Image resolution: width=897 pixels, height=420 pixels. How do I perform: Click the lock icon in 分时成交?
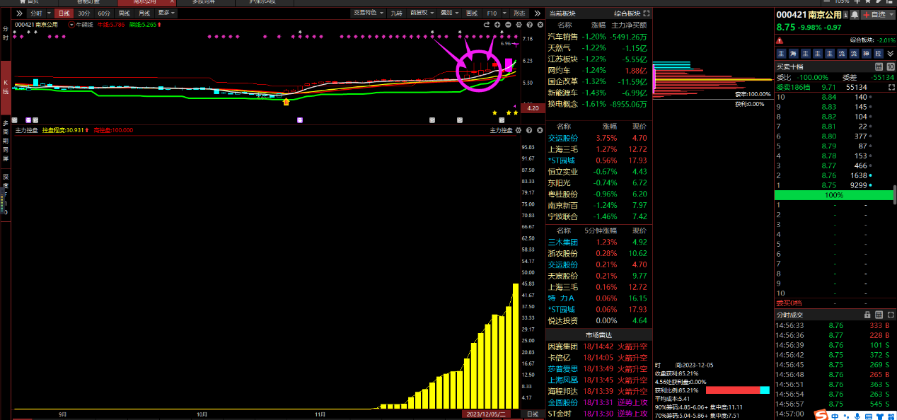pyautogui.click(x=867, y=315)
